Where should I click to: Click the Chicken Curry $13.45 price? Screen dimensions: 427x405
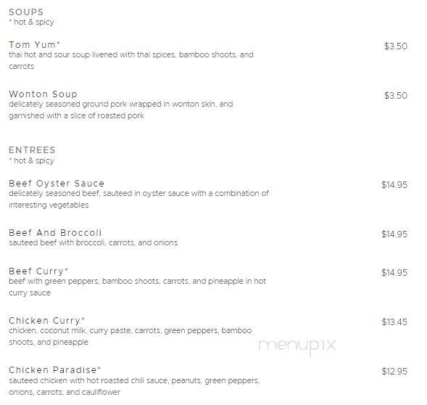pos(394,322)
